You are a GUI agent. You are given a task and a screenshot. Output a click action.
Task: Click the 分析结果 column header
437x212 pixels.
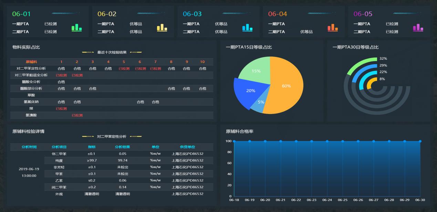coord(122,147)
